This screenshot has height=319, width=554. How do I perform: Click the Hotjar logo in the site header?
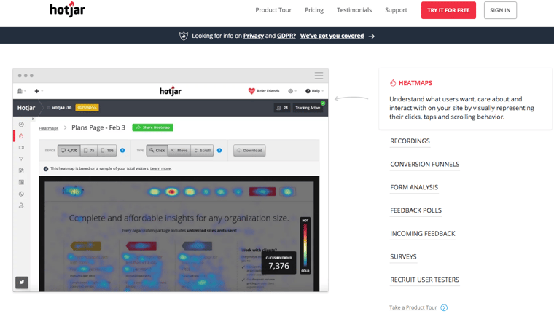click(67, 10)
